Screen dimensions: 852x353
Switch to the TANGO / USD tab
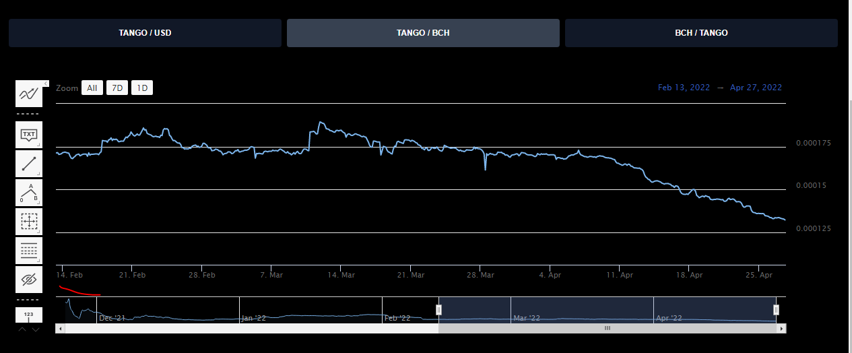click(145, 32)
